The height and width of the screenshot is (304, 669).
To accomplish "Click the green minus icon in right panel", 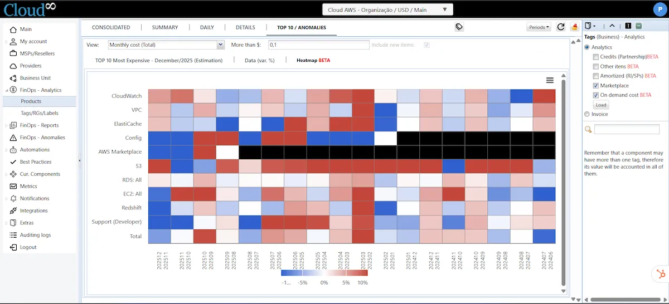I will click(x=638, y=26).
